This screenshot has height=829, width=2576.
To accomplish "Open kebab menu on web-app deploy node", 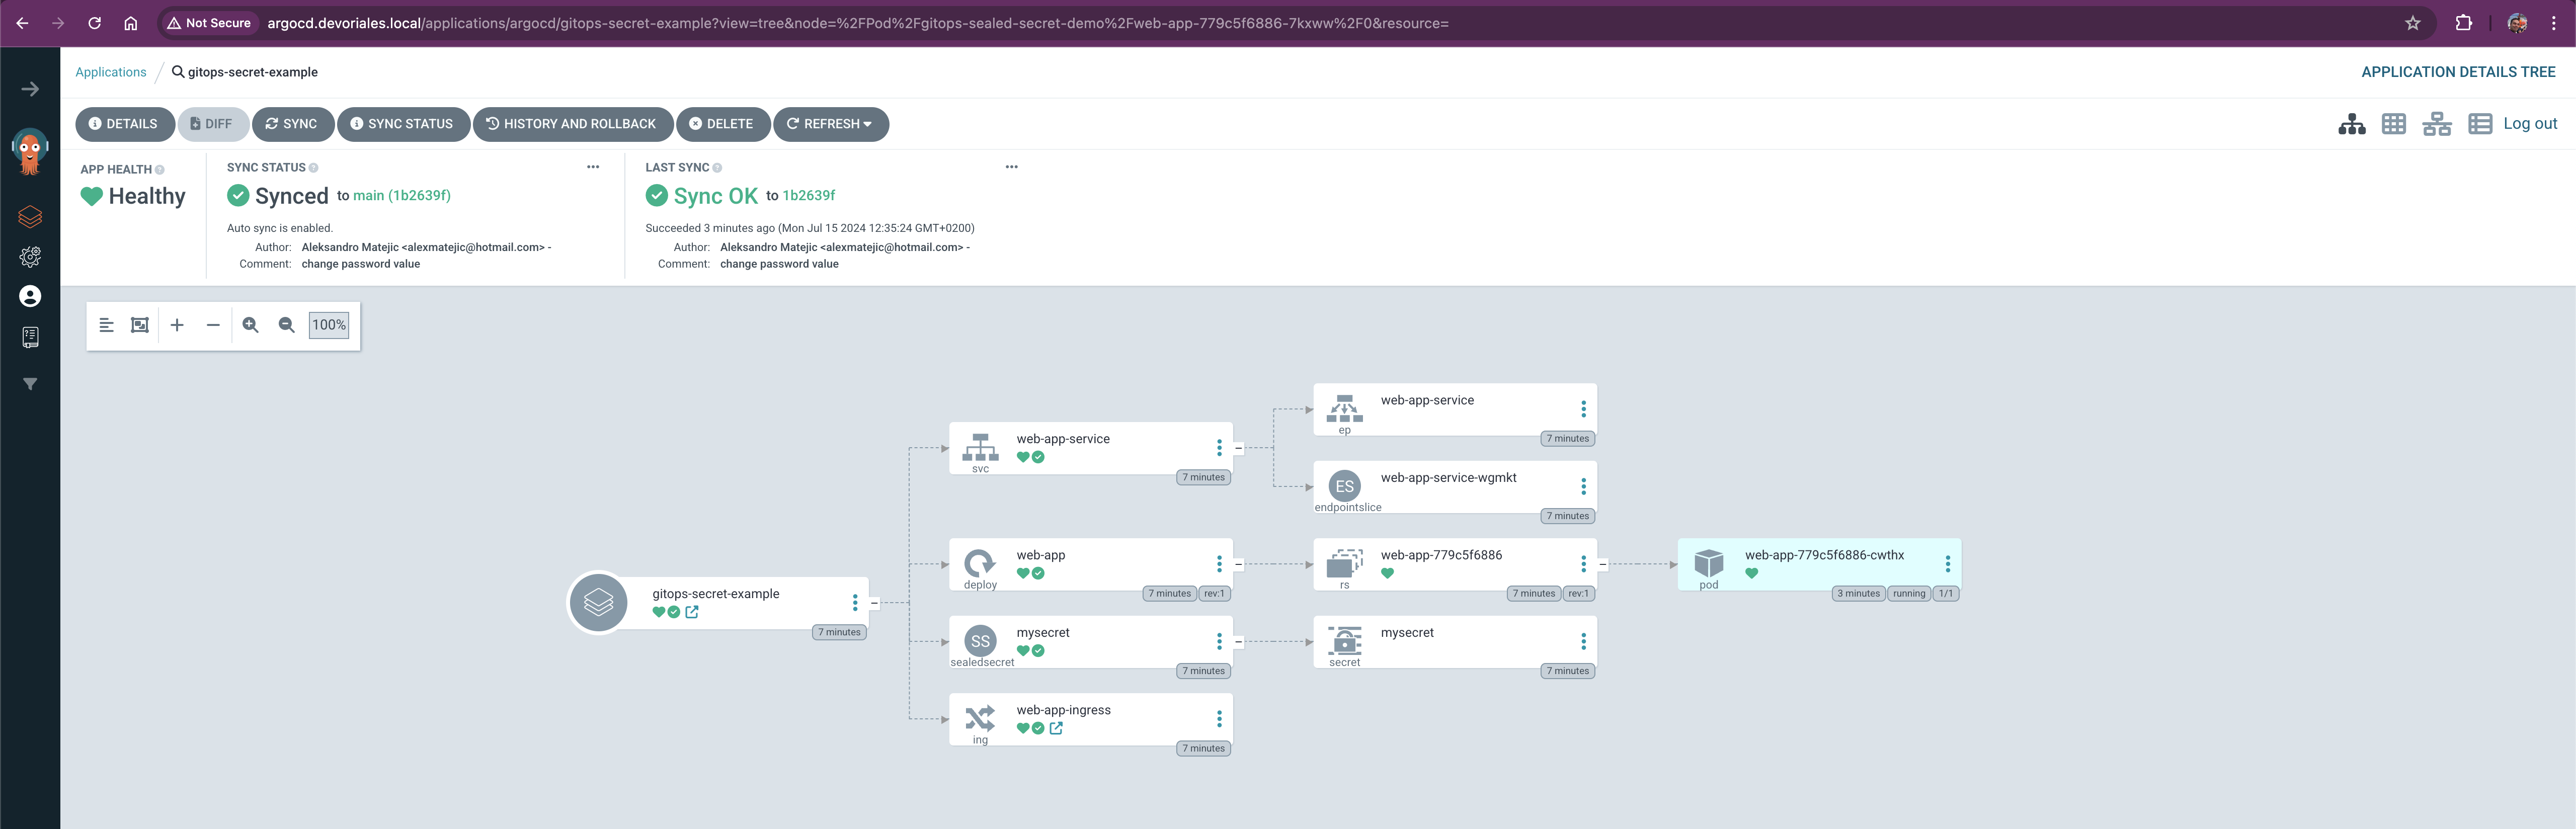I will click(1218, 563).
